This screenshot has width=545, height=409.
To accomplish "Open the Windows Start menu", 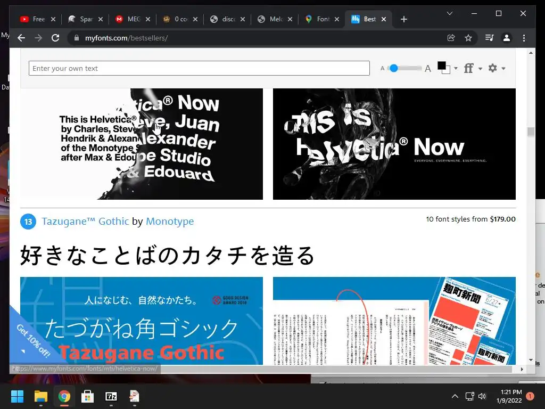I will (17, 396).
